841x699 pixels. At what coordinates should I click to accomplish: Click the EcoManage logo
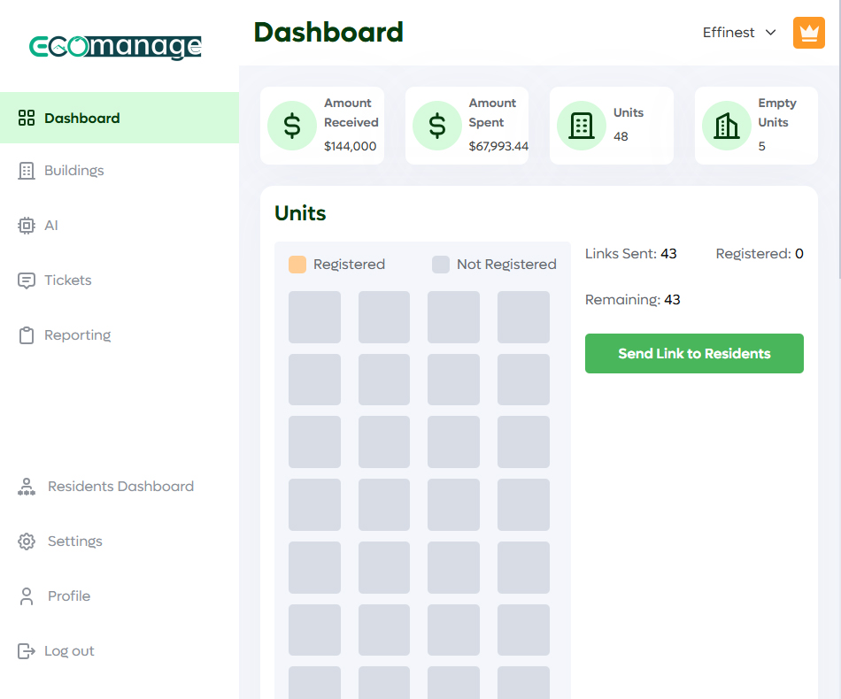click(x=115, y=46)
